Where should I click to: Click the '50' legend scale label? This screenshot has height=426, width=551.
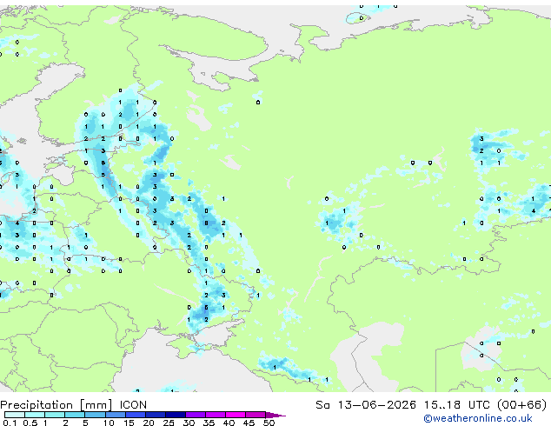coord(269,423)
